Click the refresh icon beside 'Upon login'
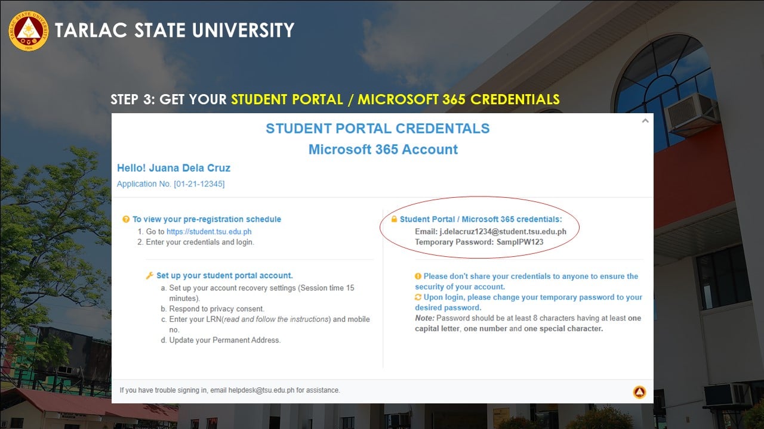 pyautogui.click(x=418, y=297)
